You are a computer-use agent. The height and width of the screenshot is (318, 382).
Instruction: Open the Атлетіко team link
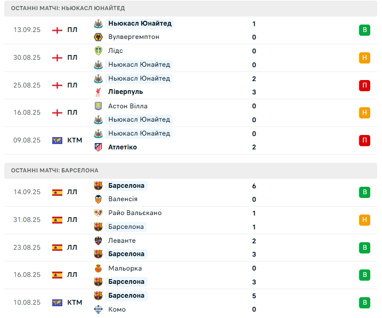(x=123, y=147)
